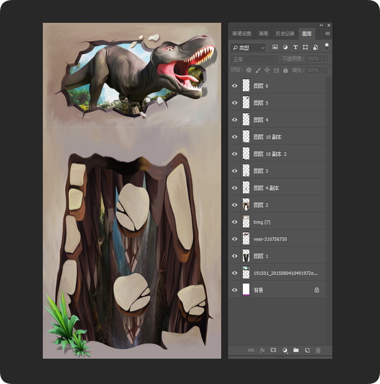This screenshot has width=380, height=384.
Task: Filter for adjustment layers icon
Action: (285, 47)
